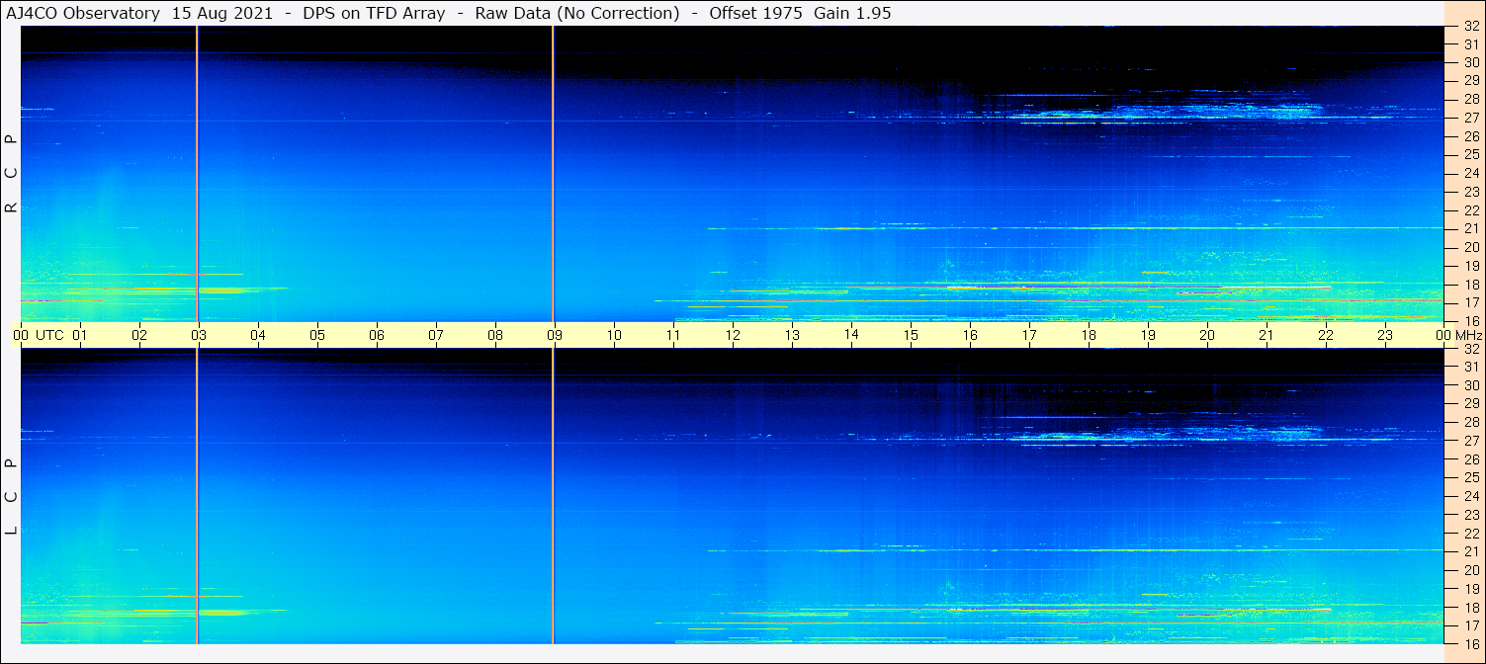Click the 30 MHz label on RCP frequency scale
Image resolution: width=1486 pixels, height=664 pixels.
tap(1471, 62)
